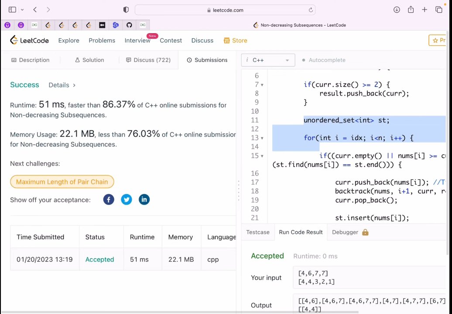This screenshot has height=314, width=452.
Task: Click the Output result box
Action: [x=369, y=304]
